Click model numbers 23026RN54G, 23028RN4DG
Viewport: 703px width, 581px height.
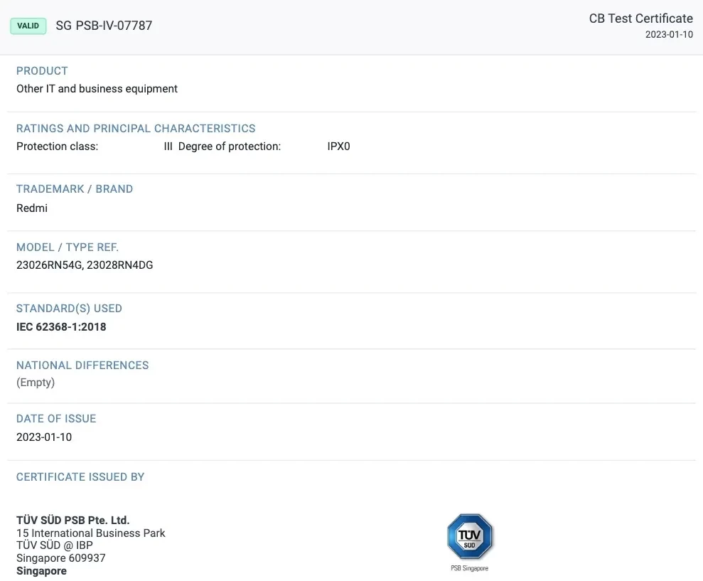tap(85, 265)
